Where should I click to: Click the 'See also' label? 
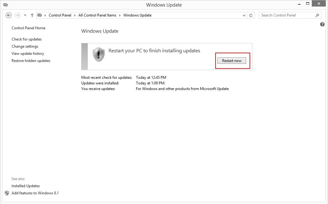point(18,179)
